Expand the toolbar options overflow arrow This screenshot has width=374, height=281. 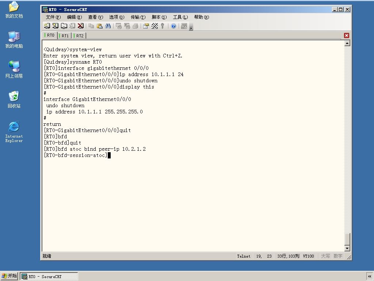coord(191,28)
